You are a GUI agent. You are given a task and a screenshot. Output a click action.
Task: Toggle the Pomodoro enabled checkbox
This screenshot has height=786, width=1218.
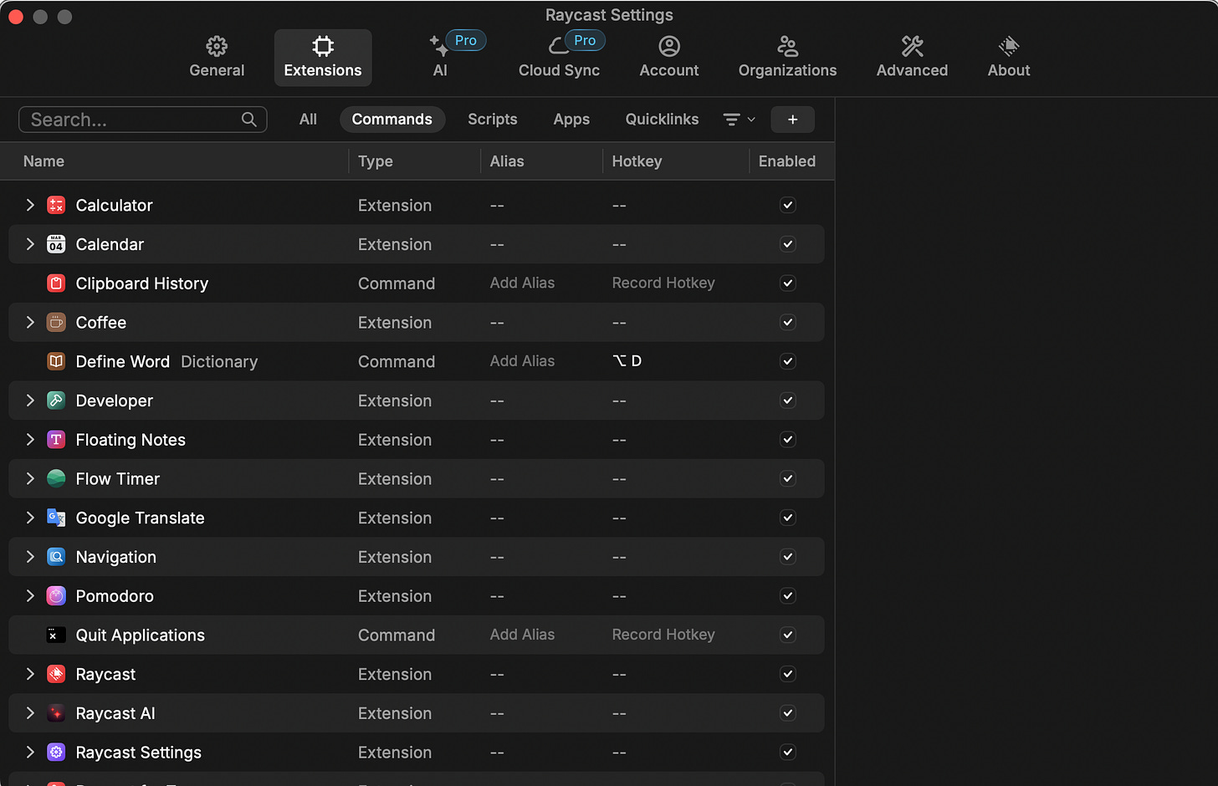tap(787, 595)
